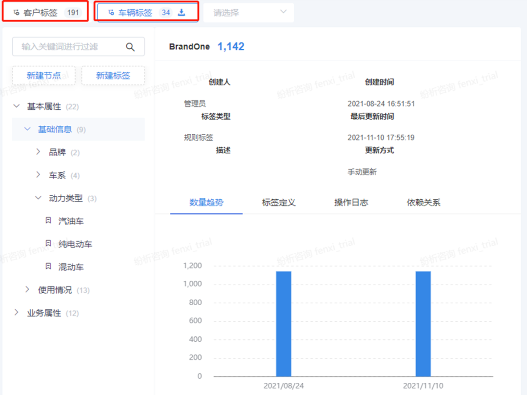This screenshot has height=395, width=527.
Task: Collapse the 基础信息 node
Action: pyautogui.click(x=28, y=129)
